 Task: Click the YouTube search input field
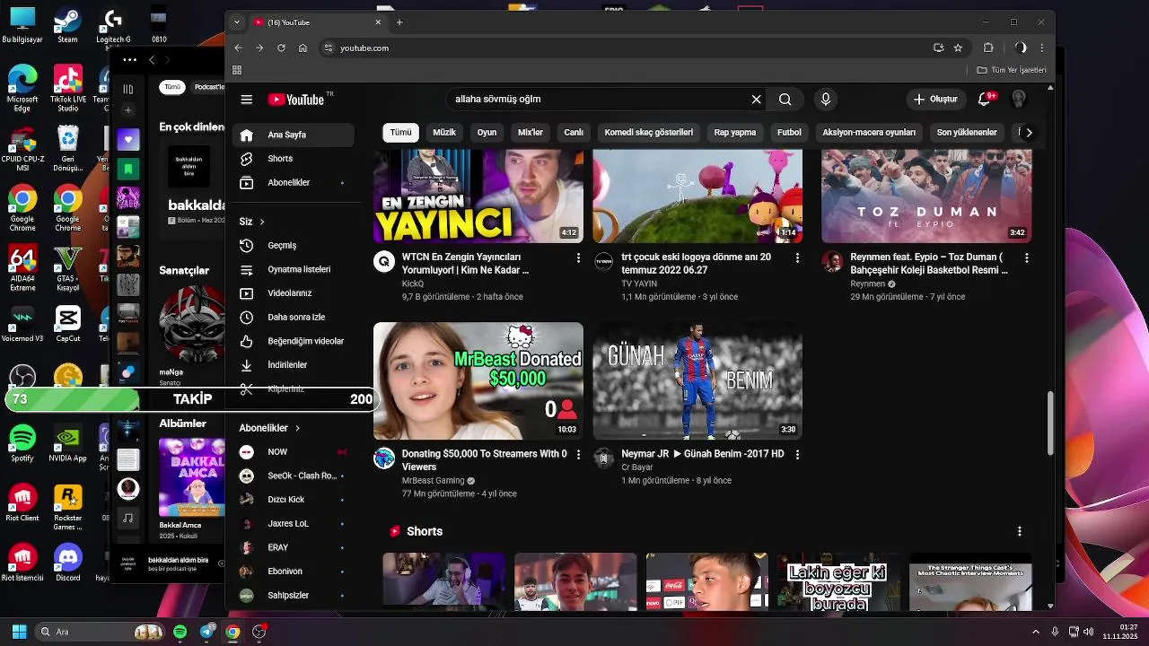point(600,100)
